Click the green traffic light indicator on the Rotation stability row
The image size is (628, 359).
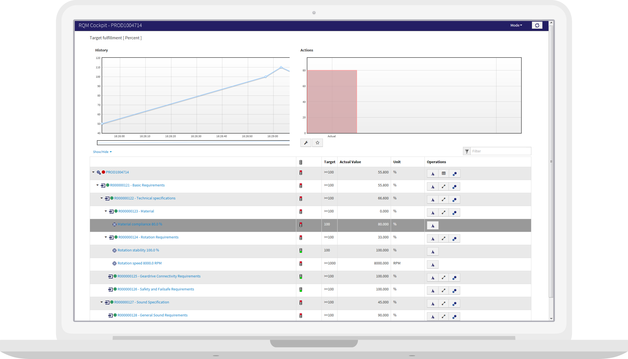[x=301, y=251]
